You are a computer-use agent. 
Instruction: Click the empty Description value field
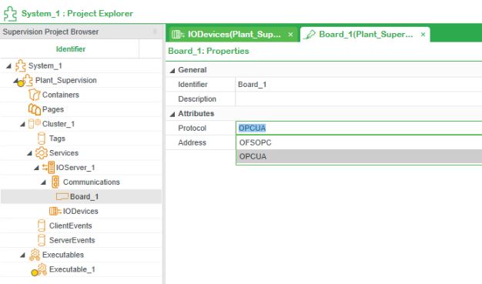359,99
